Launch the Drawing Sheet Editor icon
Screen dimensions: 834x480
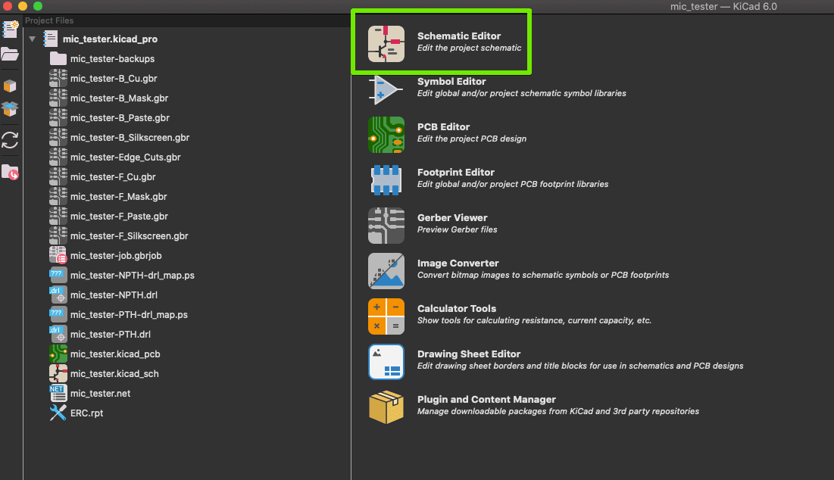[386, 362]
